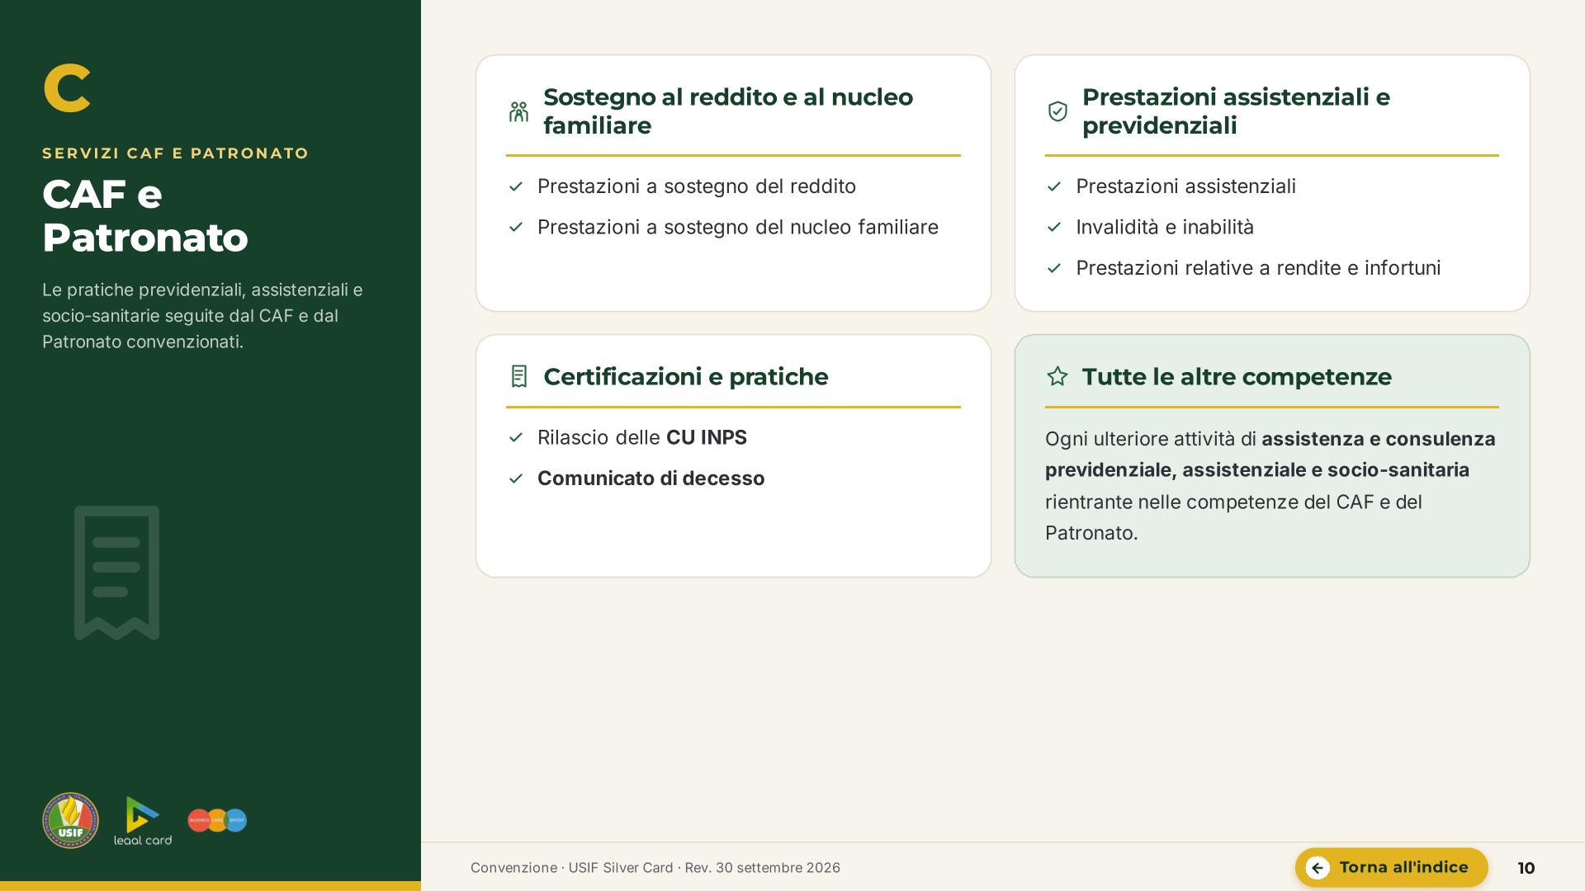Click the receipt icon beside Certificazioni e pratiche

[x=518, y=376]
